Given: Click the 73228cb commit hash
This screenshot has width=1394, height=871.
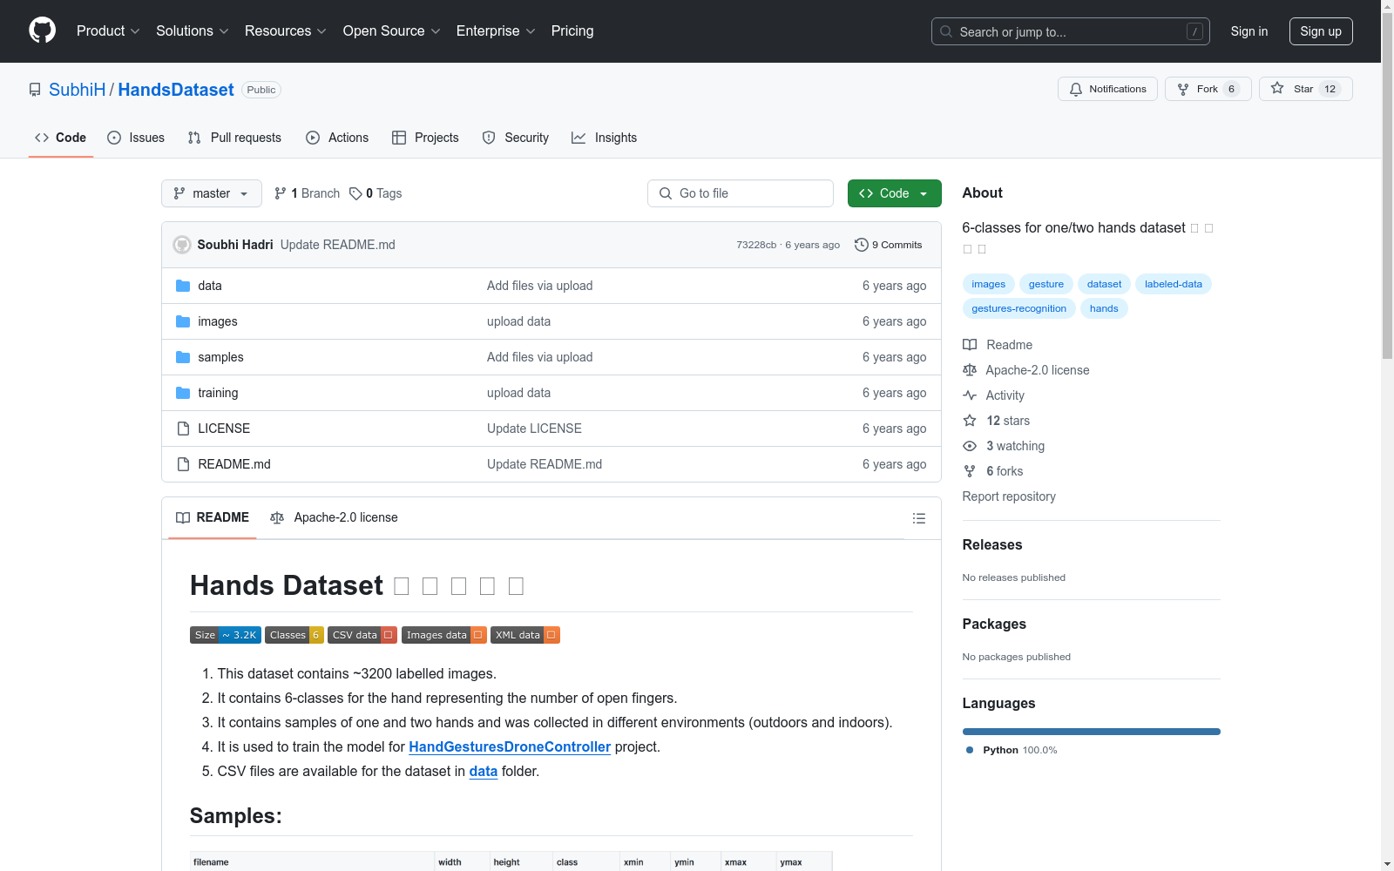Looking at the screenshot, I should coord(756,245).
